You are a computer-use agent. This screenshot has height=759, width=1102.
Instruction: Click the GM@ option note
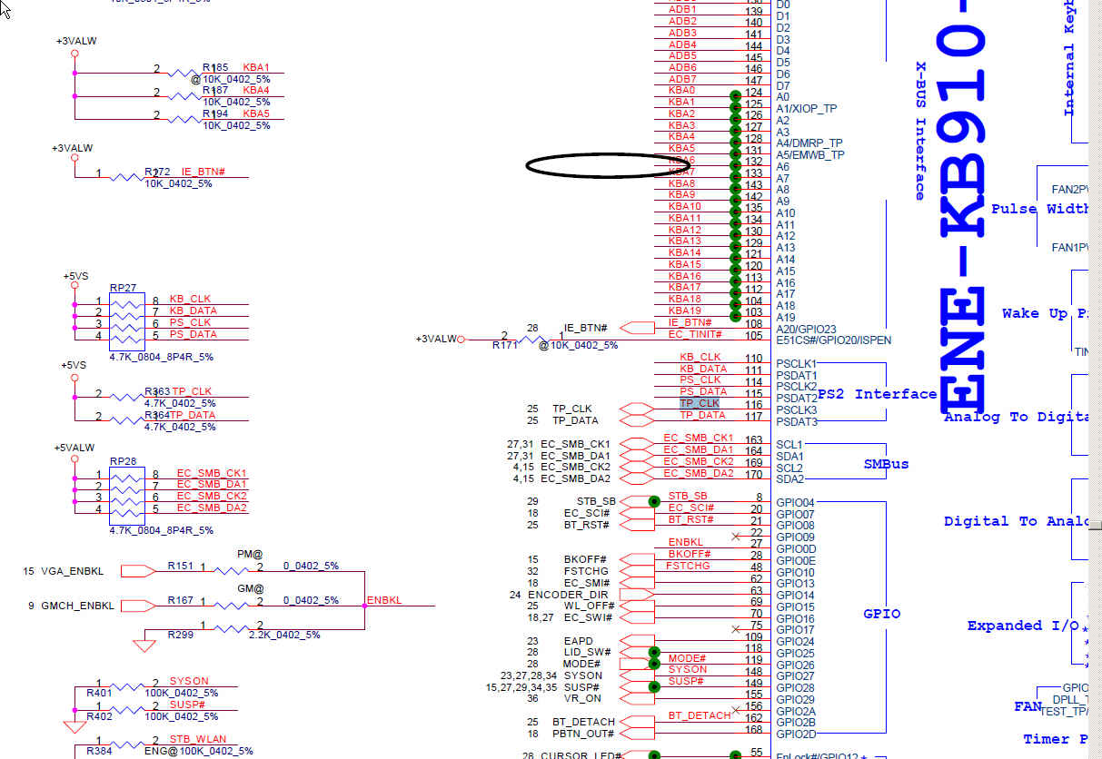click(250, 588)
